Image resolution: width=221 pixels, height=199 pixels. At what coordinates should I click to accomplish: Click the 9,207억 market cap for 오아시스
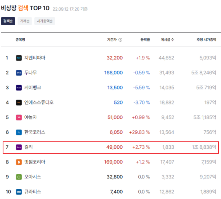(x=208, y=177)
